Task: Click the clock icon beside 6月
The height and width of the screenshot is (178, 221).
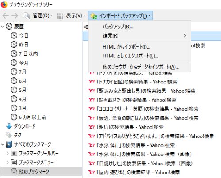Action: (14, 81)
